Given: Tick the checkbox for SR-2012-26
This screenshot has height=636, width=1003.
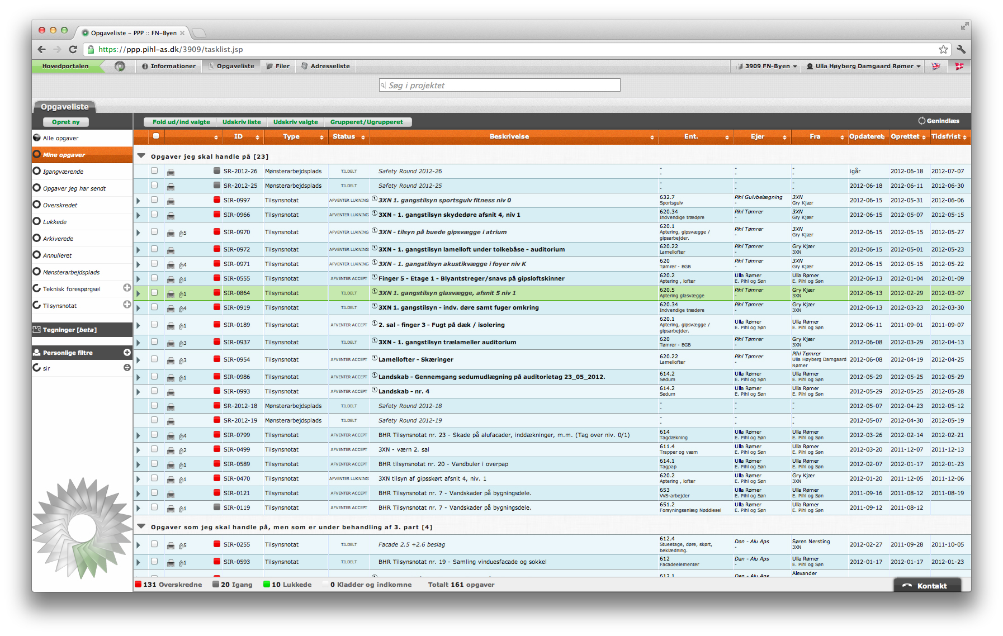Looking at the screenshot, I should coord(154,171).
